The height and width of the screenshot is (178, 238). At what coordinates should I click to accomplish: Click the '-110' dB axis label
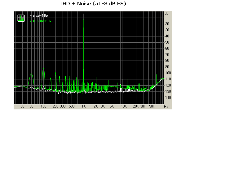[x=168, y=79]
